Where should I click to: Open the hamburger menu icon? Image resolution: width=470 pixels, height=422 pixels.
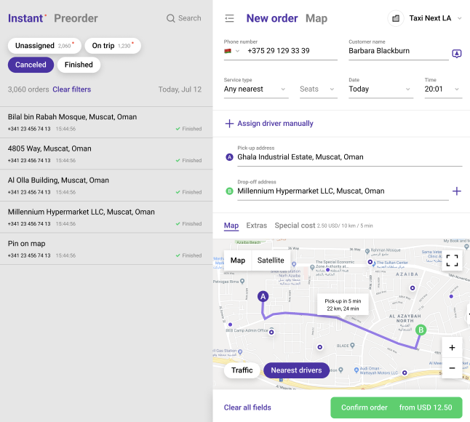[230, 18]
